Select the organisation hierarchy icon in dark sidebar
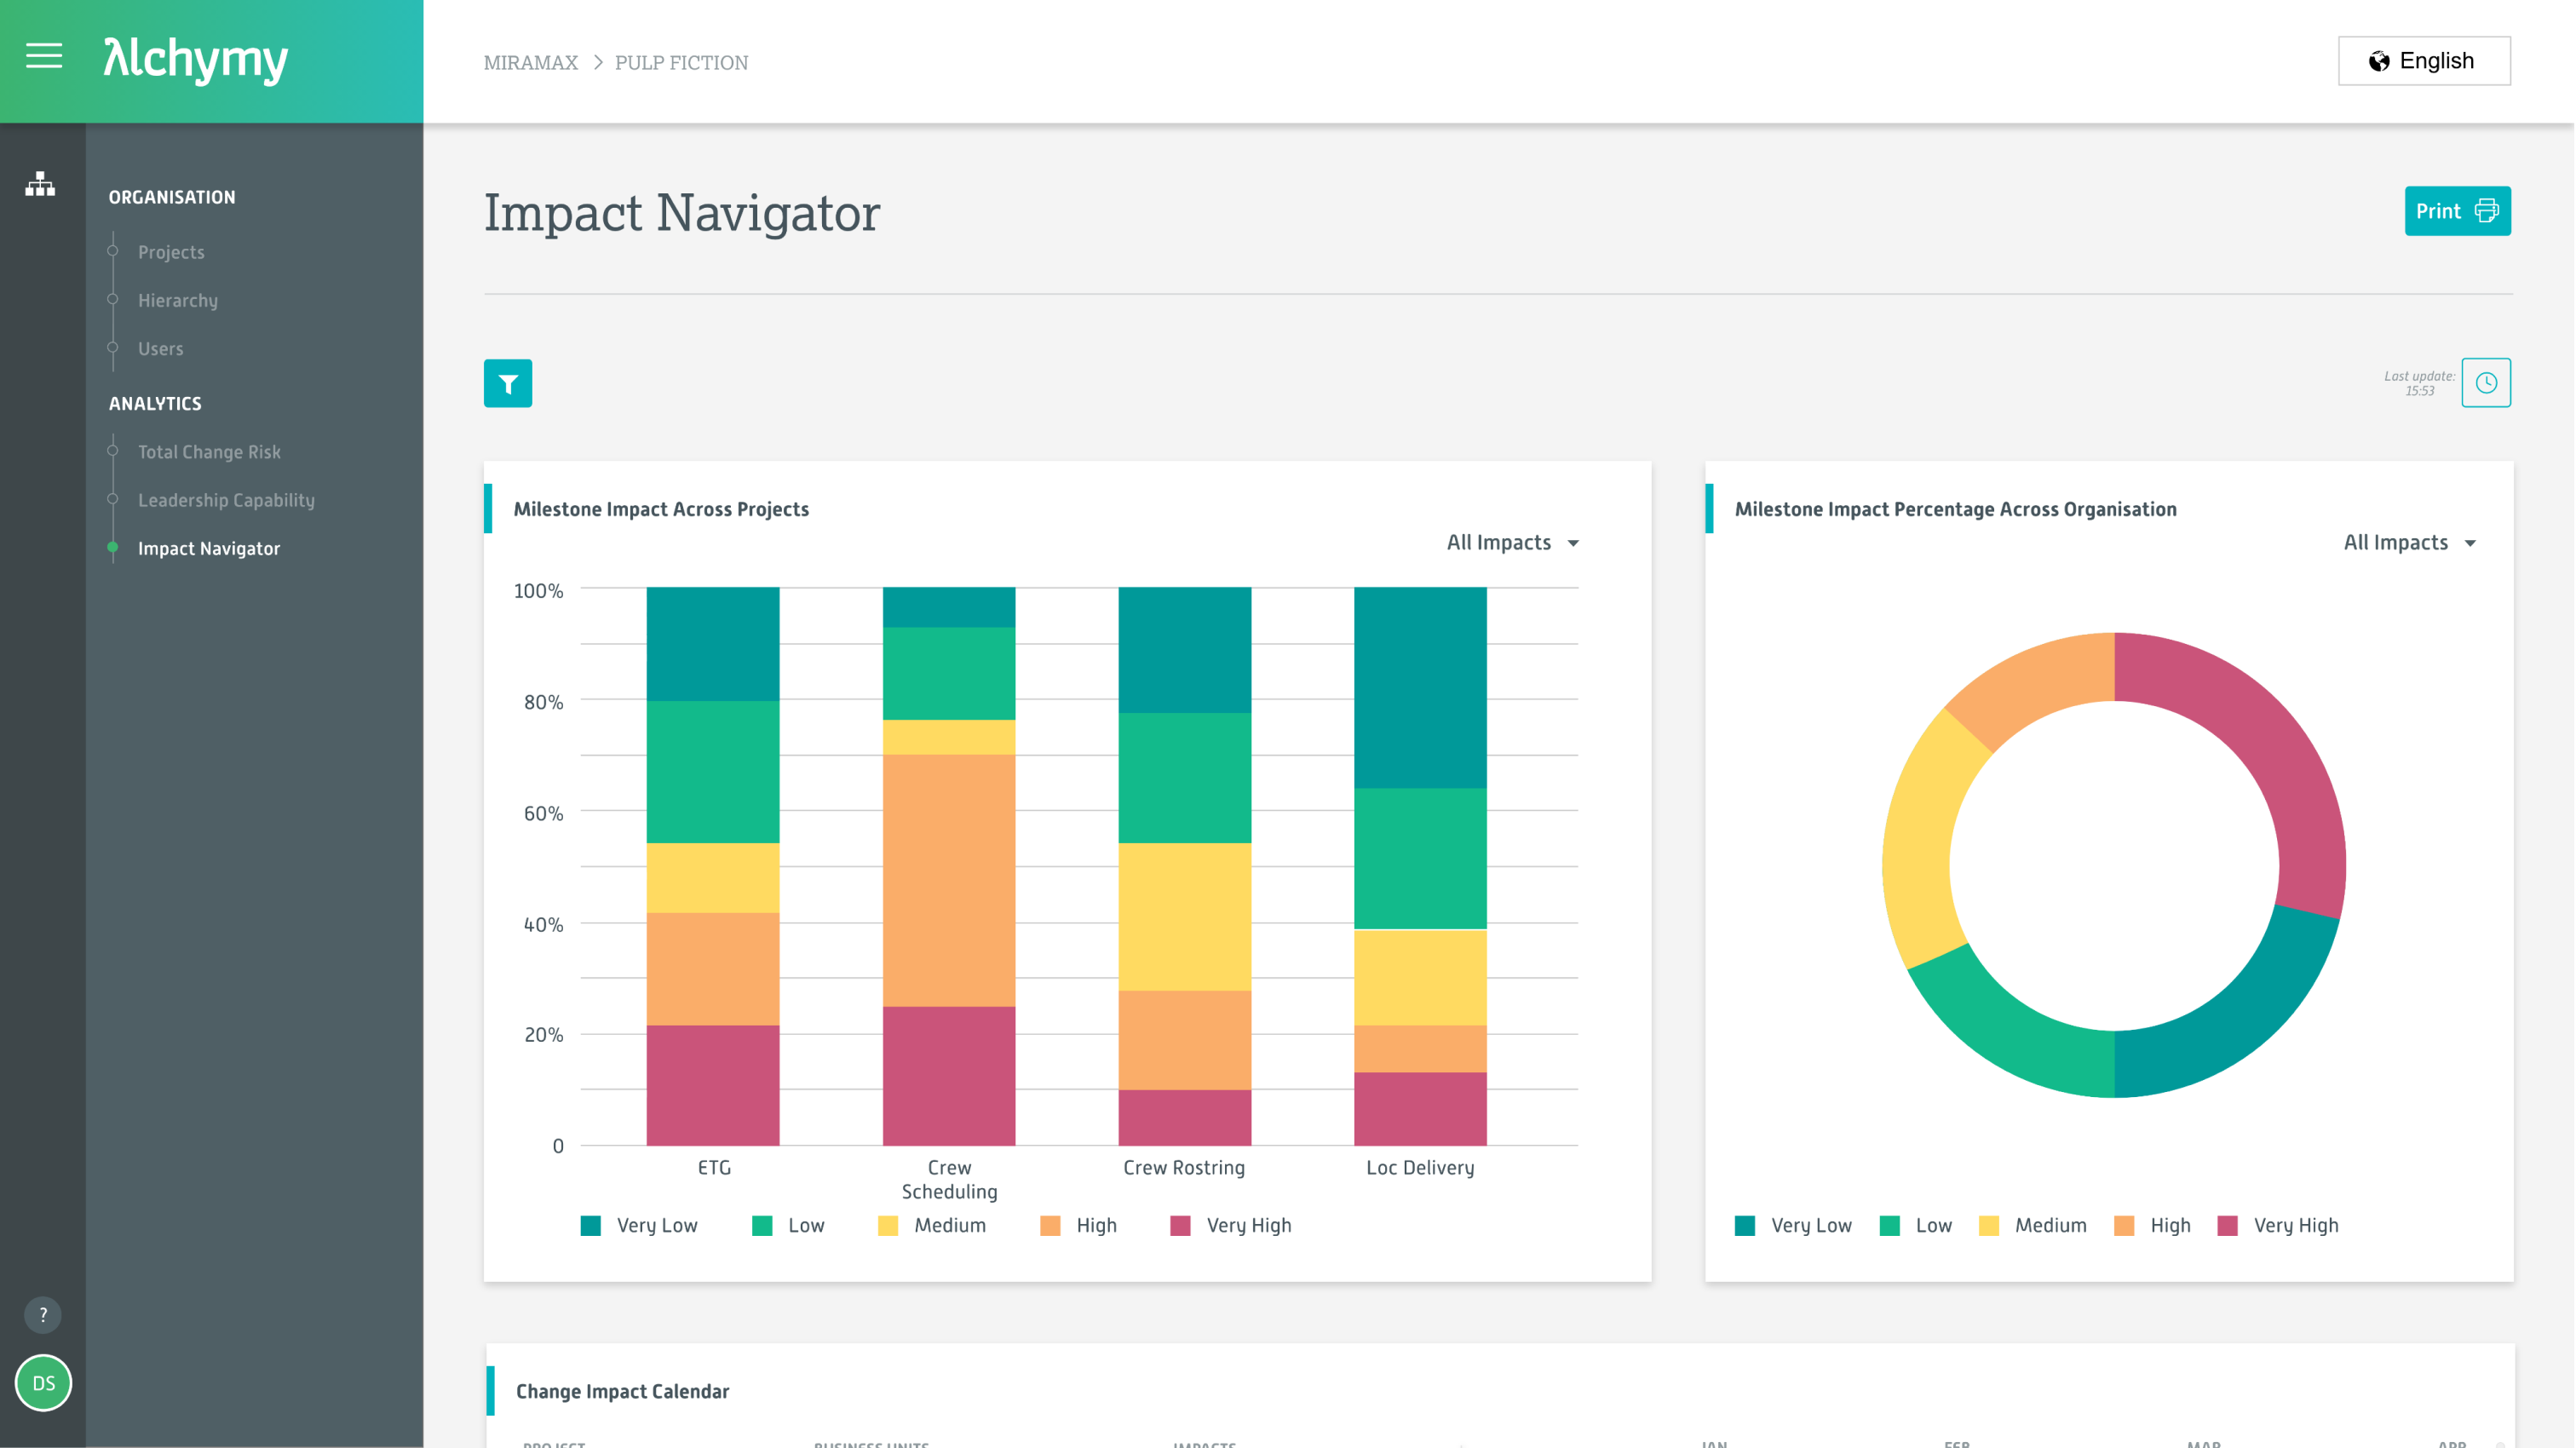The width and height of the screenshot is (2576, 1448). point(40,184)
